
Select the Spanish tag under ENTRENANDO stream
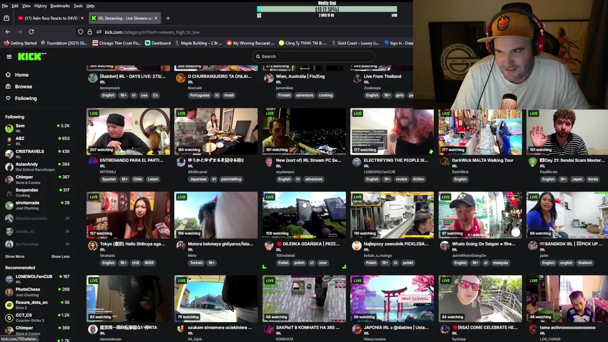pyautogui.click(x=109, y=179)
